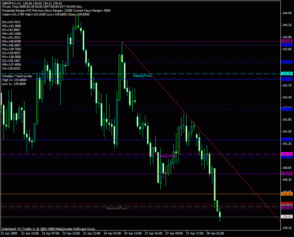Click the 144.50 price axis label
294x237 pixels.
point(287,13)
